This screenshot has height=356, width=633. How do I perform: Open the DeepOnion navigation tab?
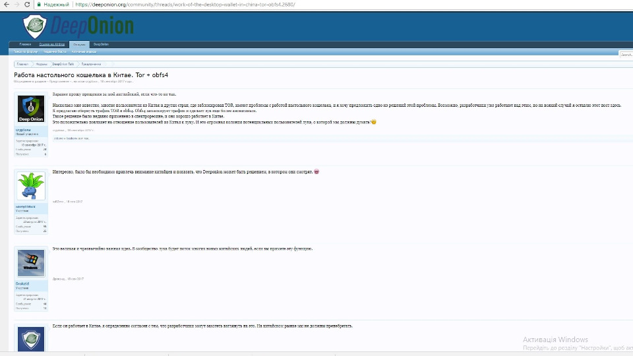tap(101, 44)
